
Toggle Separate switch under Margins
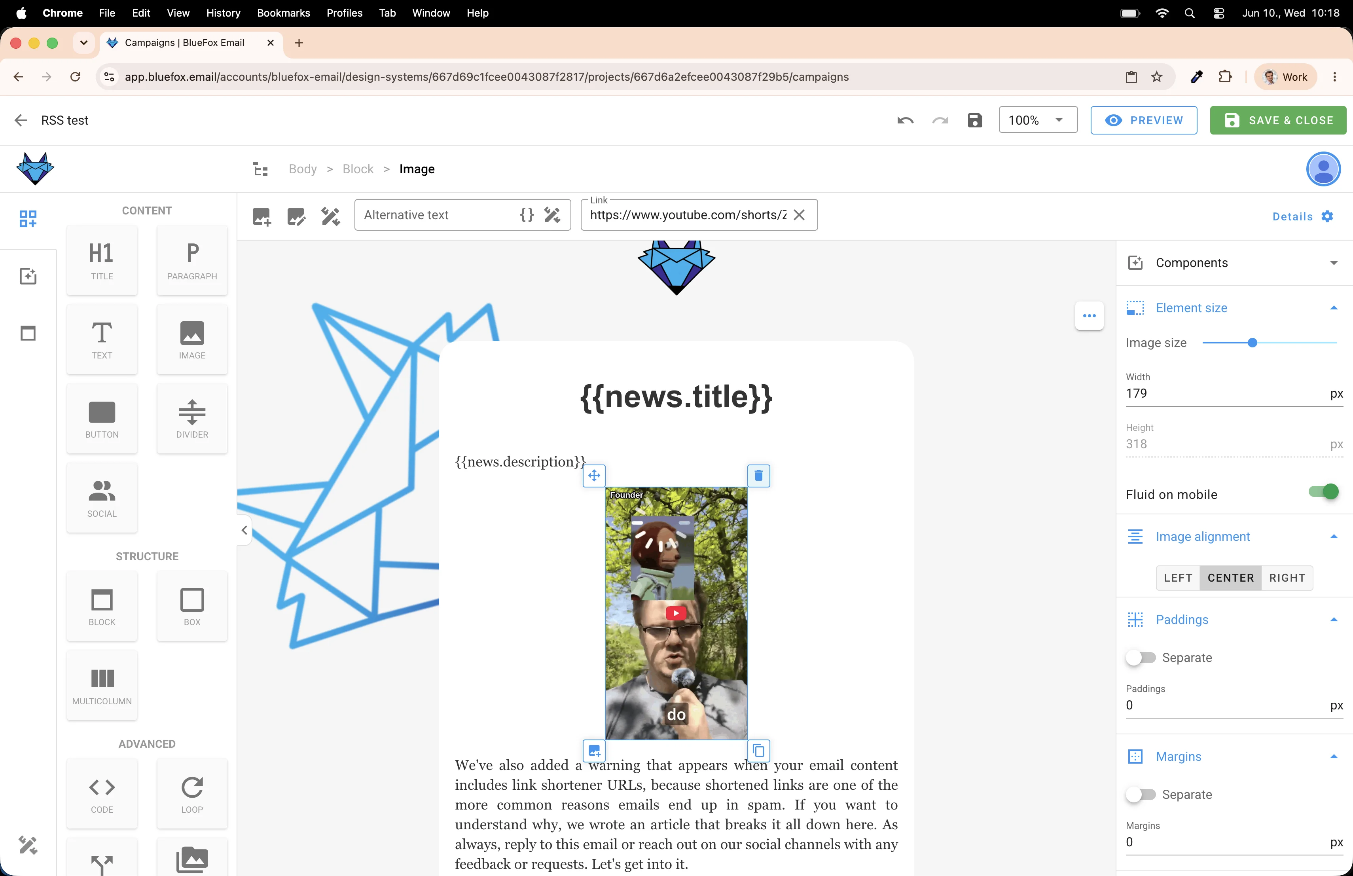click(1141, 794)
